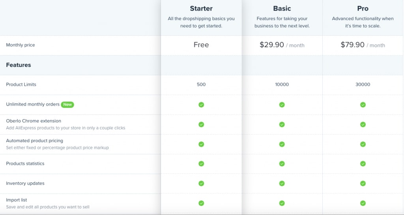Select the Basic plan heading
Viewport: 404px width, 215px height.
(x=282, y=8)
